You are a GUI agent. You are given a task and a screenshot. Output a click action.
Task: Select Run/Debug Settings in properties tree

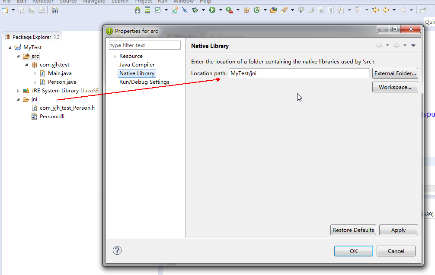(x=144, y=82)
